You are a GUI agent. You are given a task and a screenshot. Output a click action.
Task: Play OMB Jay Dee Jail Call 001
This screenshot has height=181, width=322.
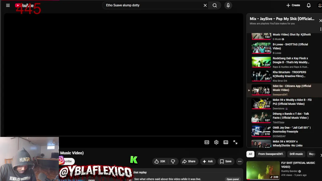[x=284, y=131]
